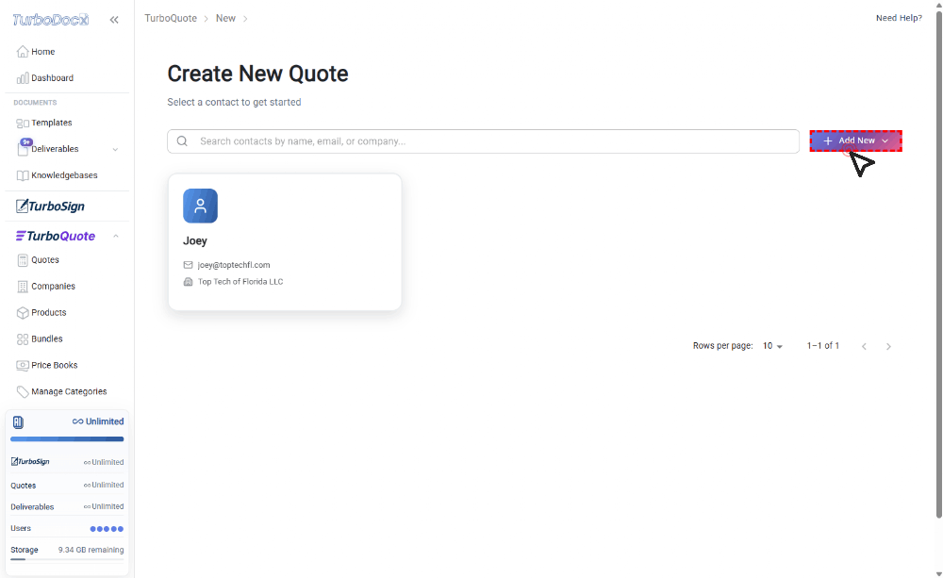Click the Users dots indicator
Screen dimensions: 943x578
(x=107, y=529)
